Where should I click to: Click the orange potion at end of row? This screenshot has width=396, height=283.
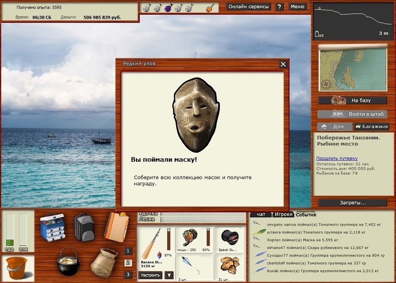coord(210,8)
